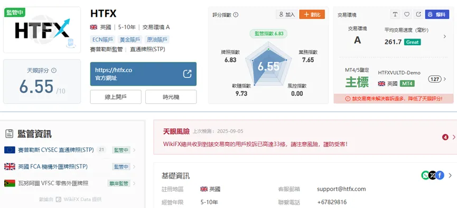457x208 pixels.
Task: Click the orange 對比 compare button
Action: [x=312, y=14]
